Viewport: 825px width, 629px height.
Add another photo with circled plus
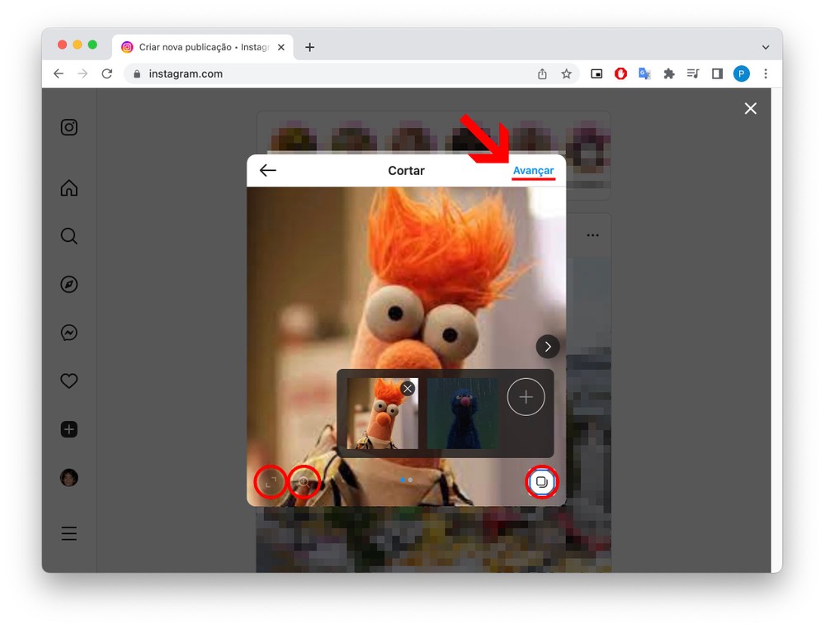pos(526,398)
